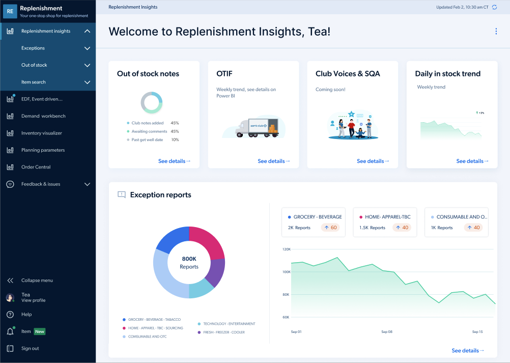
Task: Click the 60 increase badge on Grocery card
Action: tap(330, 228)
